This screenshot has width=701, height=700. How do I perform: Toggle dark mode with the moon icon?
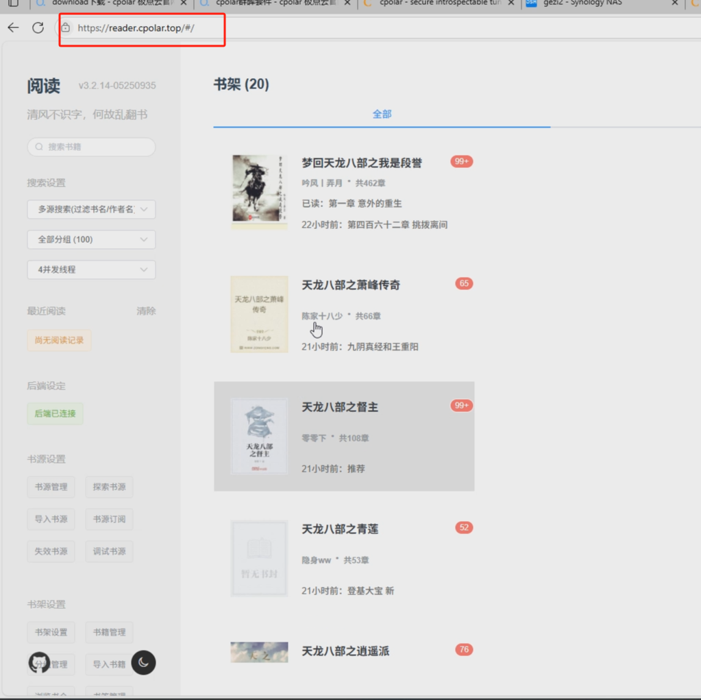[143, 662]
